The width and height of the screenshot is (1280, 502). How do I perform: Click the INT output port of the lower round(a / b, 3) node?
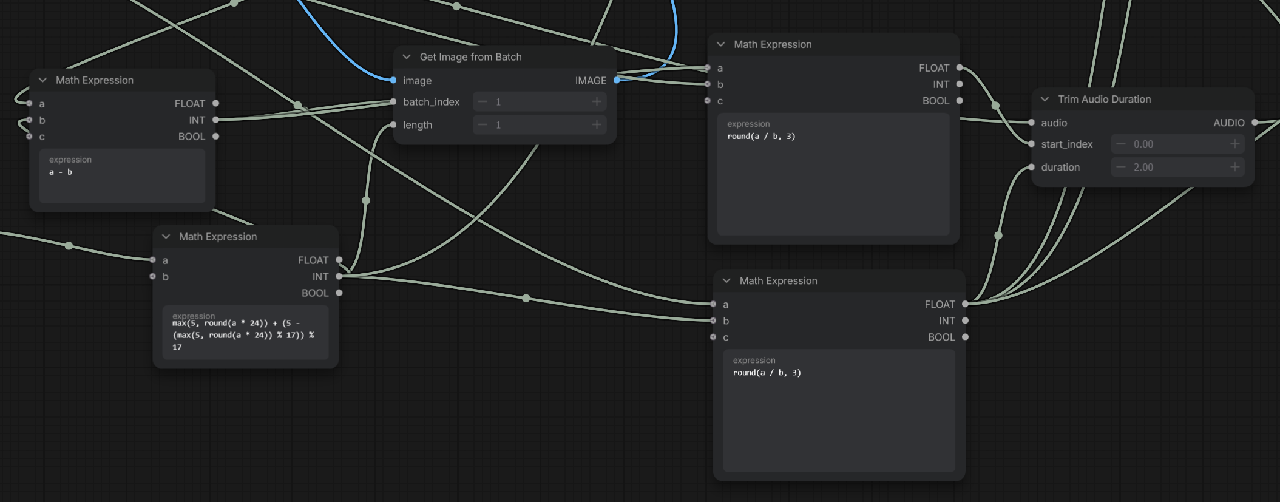pyautogui.click(x=965, y=321)
